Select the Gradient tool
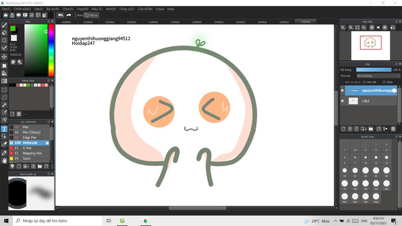The image size is (402, 226). tap(4, 81)
